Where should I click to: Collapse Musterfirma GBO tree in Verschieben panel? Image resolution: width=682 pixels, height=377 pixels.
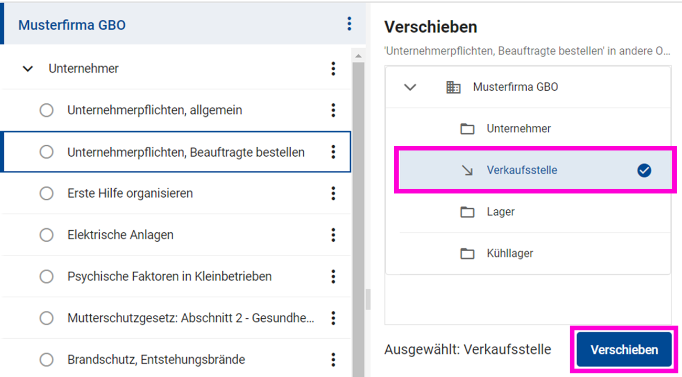(410, 87)
